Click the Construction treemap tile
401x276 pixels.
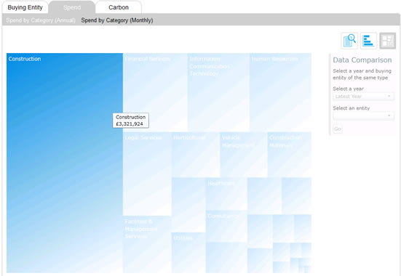point(65,163)
